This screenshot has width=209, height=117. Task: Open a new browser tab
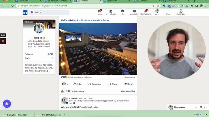coord(195,1)
